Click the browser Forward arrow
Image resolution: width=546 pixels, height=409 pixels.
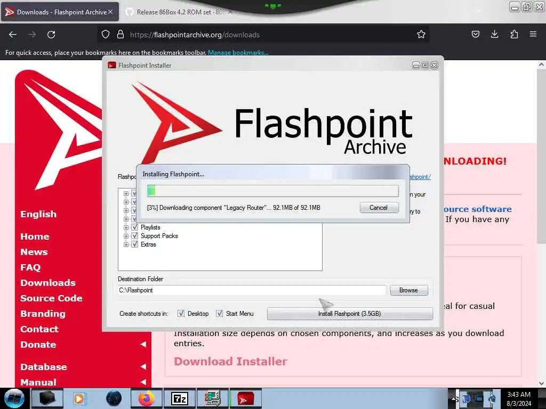point(32,35)
